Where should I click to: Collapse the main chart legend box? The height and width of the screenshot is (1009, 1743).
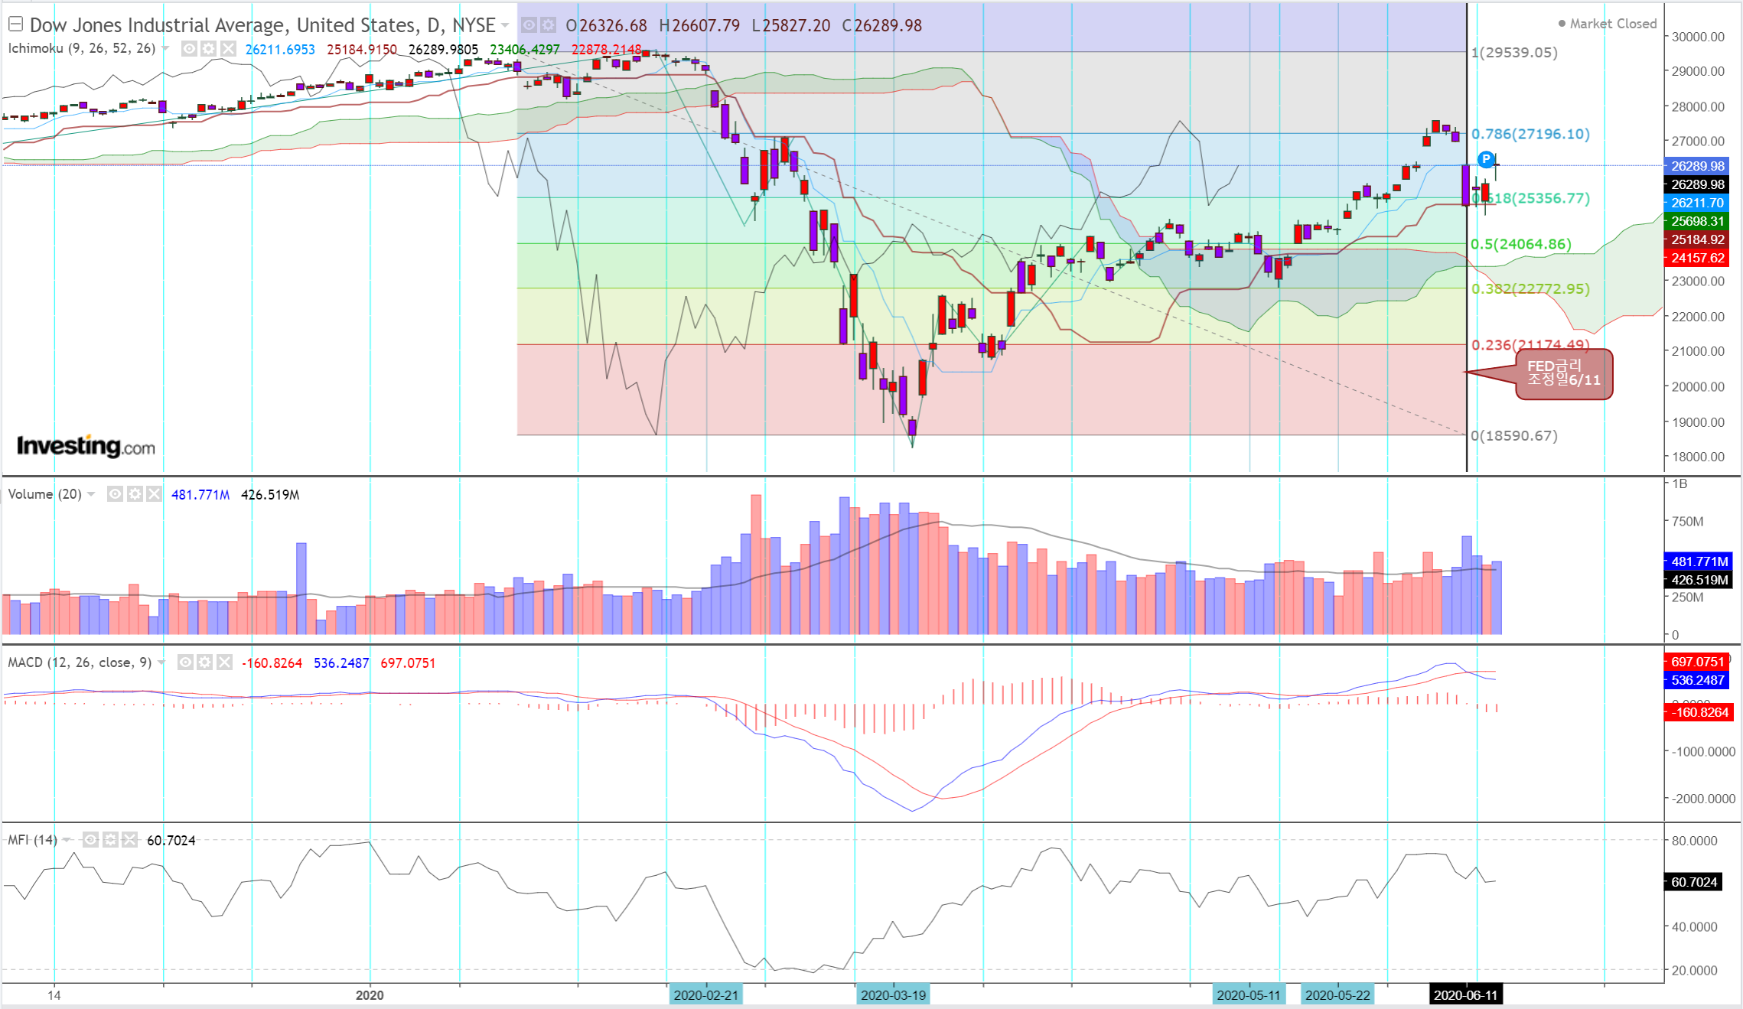(15, 24)
